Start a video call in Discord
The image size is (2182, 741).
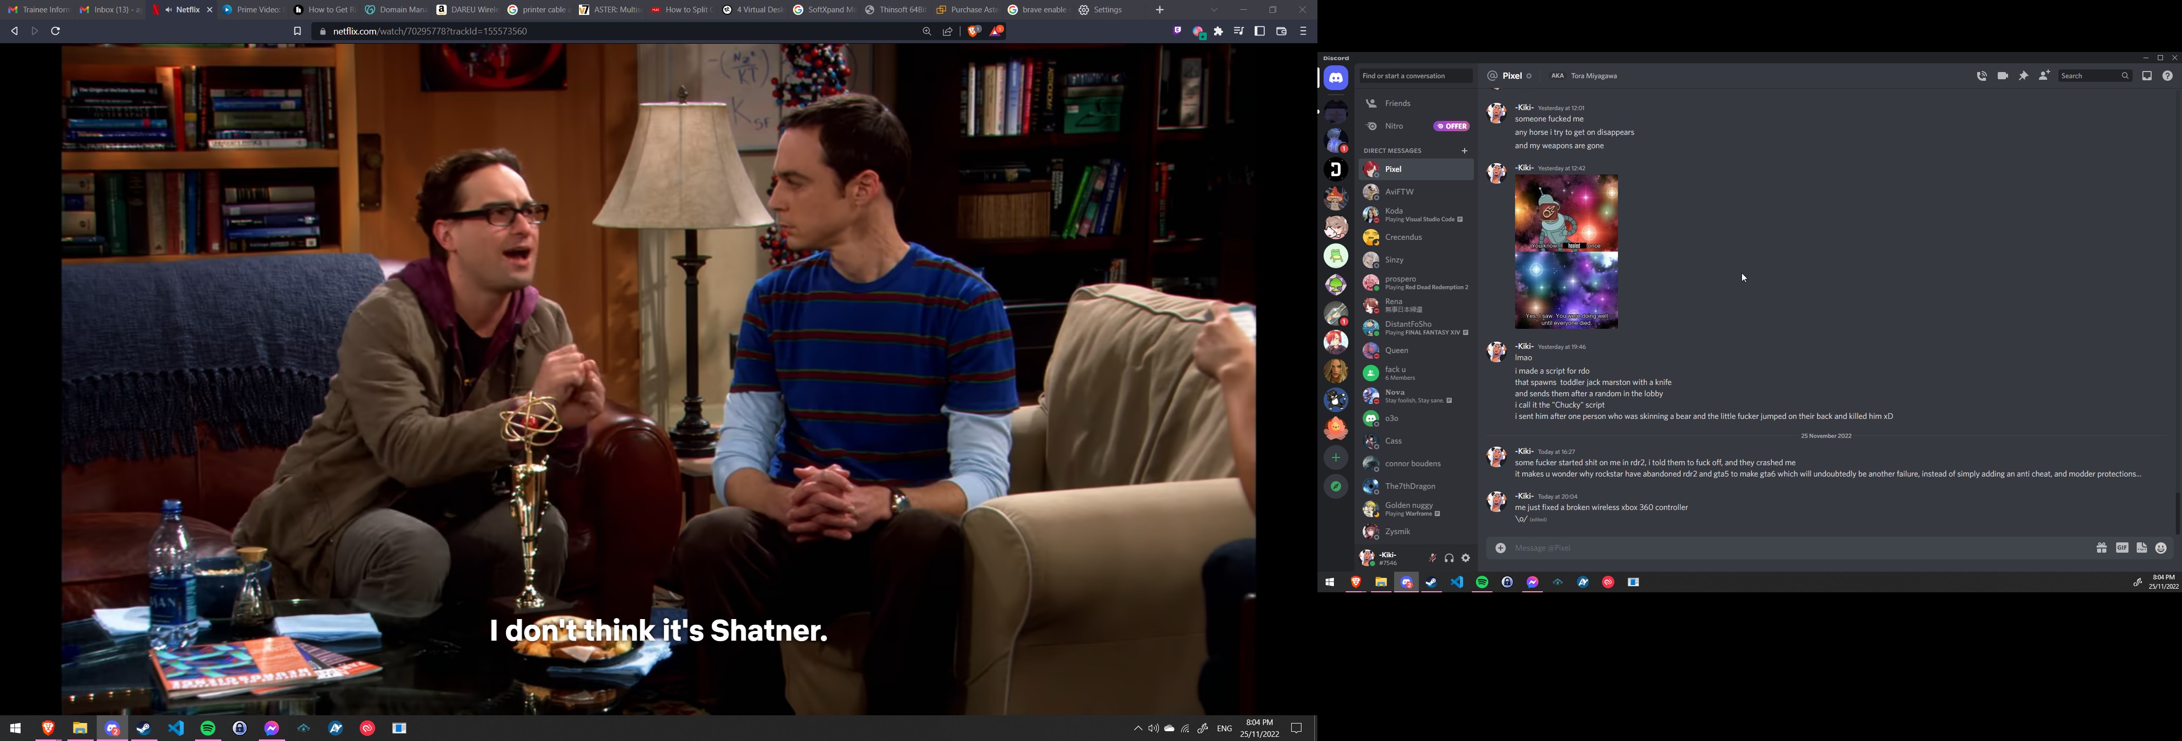pyautogui.click(x=2002, y=76)
